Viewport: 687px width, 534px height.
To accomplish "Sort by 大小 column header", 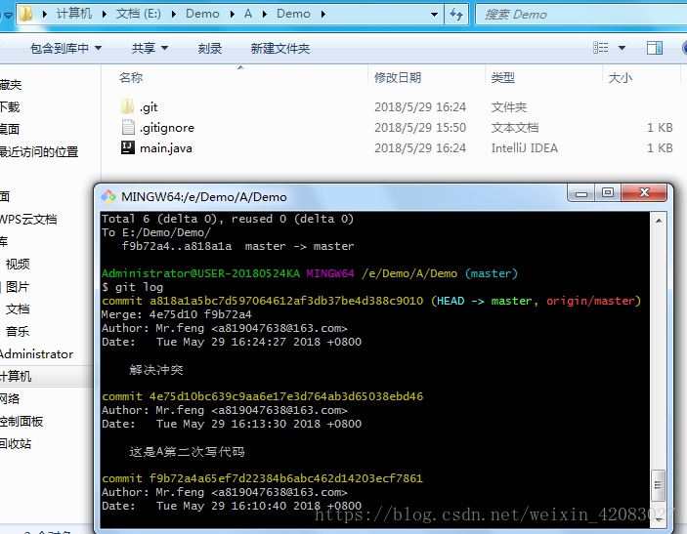I will [x=620, y=77].
